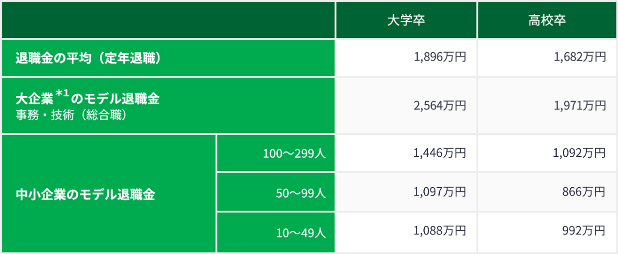Select the 大企業のモデル退職金 row title
This screenshot has height=254, width=618.
(x=87, y=99)
